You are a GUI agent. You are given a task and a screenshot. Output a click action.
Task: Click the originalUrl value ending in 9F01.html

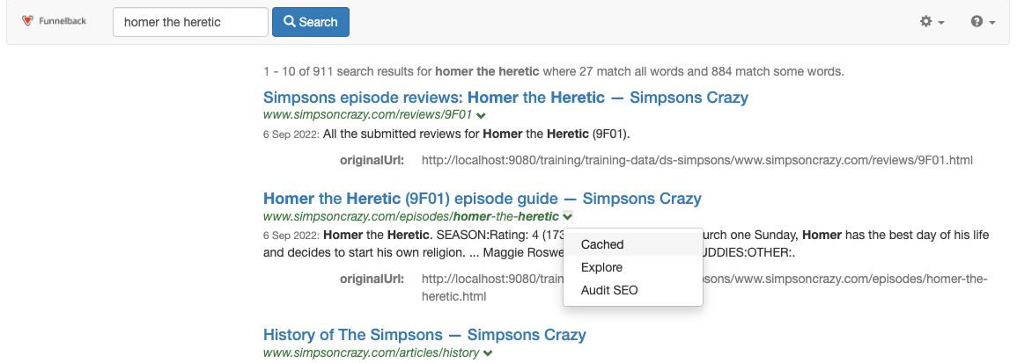696,160
